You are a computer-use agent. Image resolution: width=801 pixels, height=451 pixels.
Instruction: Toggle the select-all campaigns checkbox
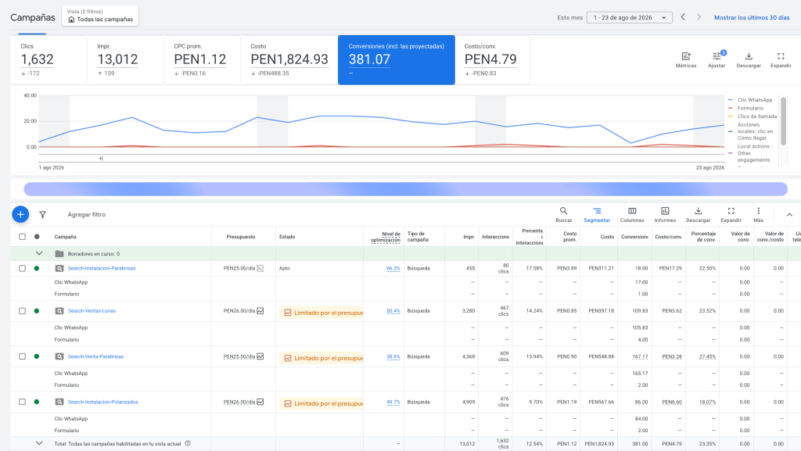pos(22,237)
